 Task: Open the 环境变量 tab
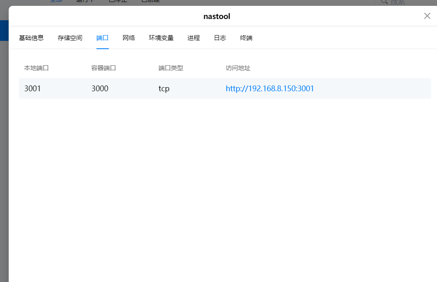pos(161,38)
